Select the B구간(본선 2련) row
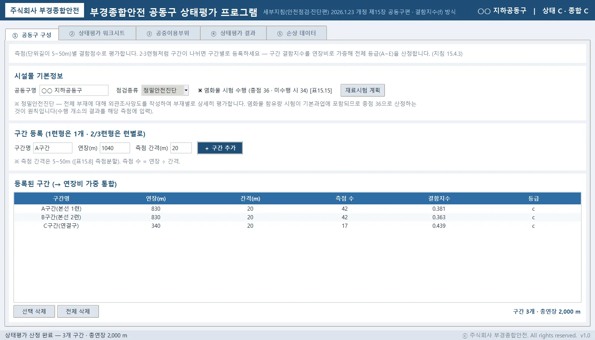This screenshot has height=340, width=595. [x=297, y=217]
